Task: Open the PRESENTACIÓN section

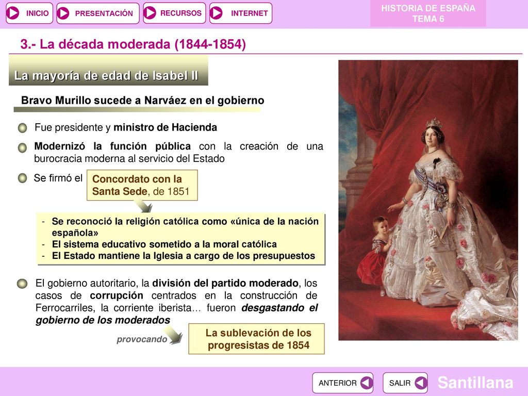Action: pyautogui.click(x=98, y=13)
